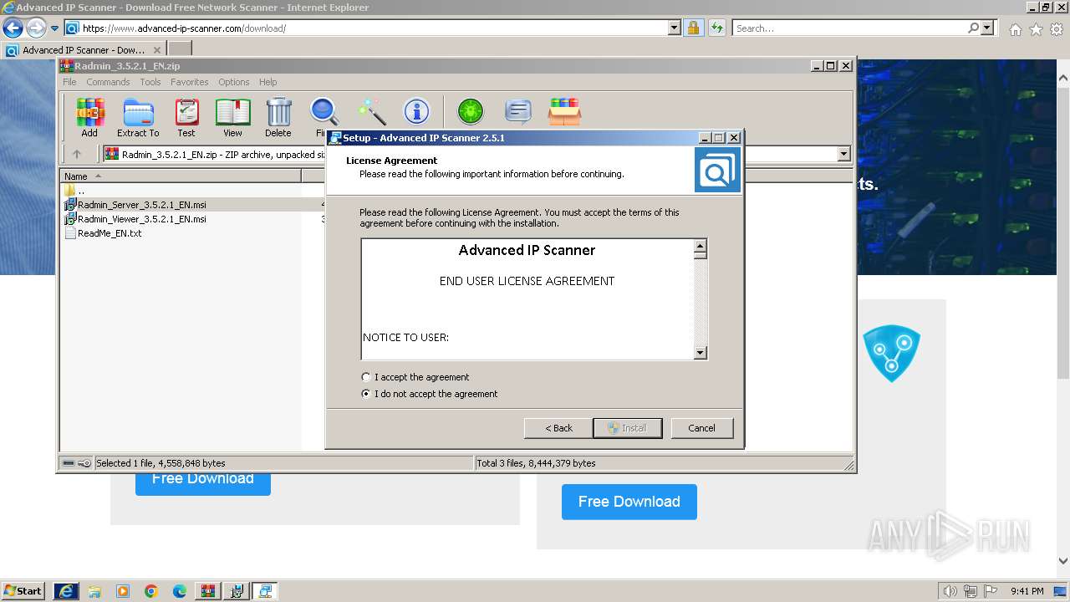This screenshot has height=602, width=1070.
Task: Click the clock showing 9:41 PM
Action: coord(1027,591)
